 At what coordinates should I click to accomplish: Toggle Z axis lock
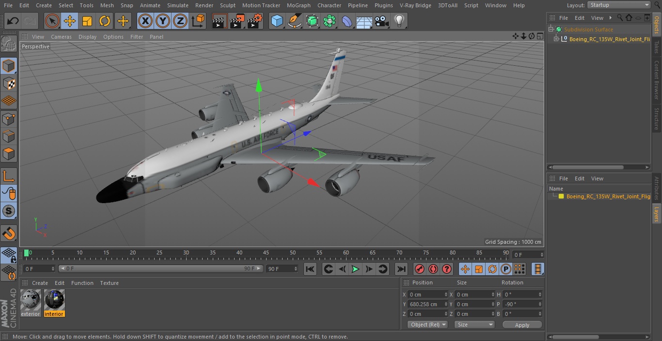pyautogui.click(x=180, y=21)
